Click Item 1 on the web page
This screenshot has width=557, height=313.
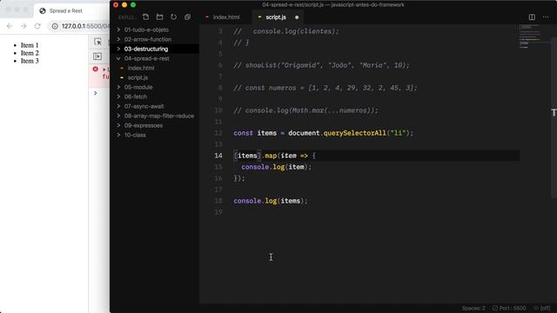(x=30, y=45)
